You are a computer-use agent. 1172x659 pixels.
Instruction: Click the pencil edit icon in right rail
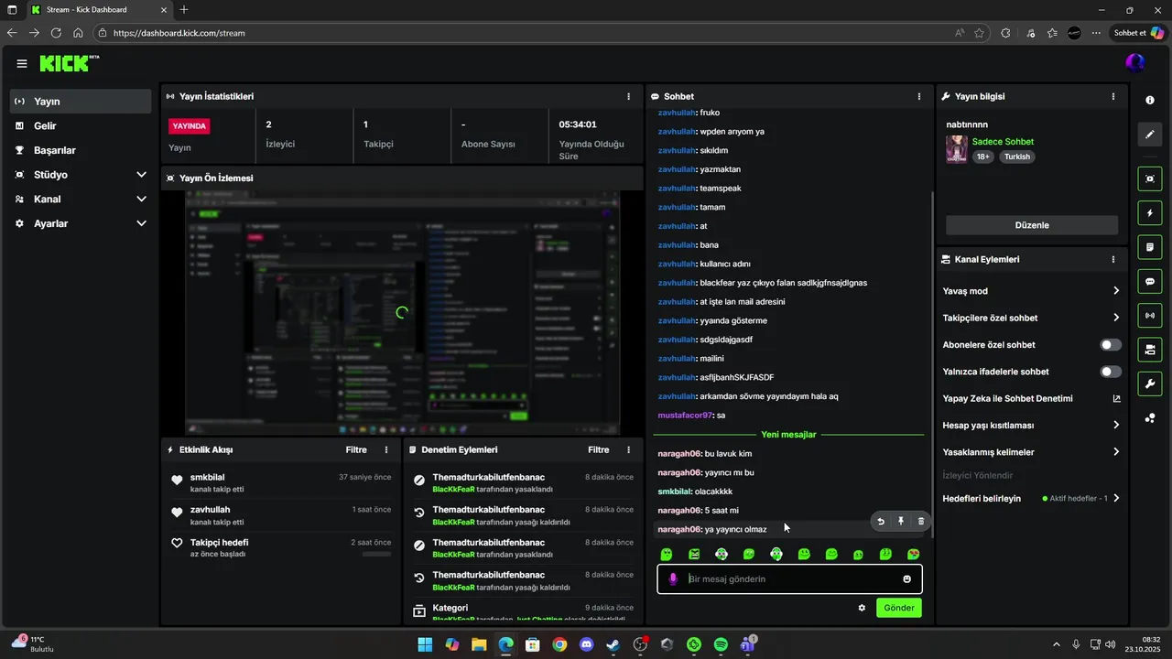click(1150, 135)
